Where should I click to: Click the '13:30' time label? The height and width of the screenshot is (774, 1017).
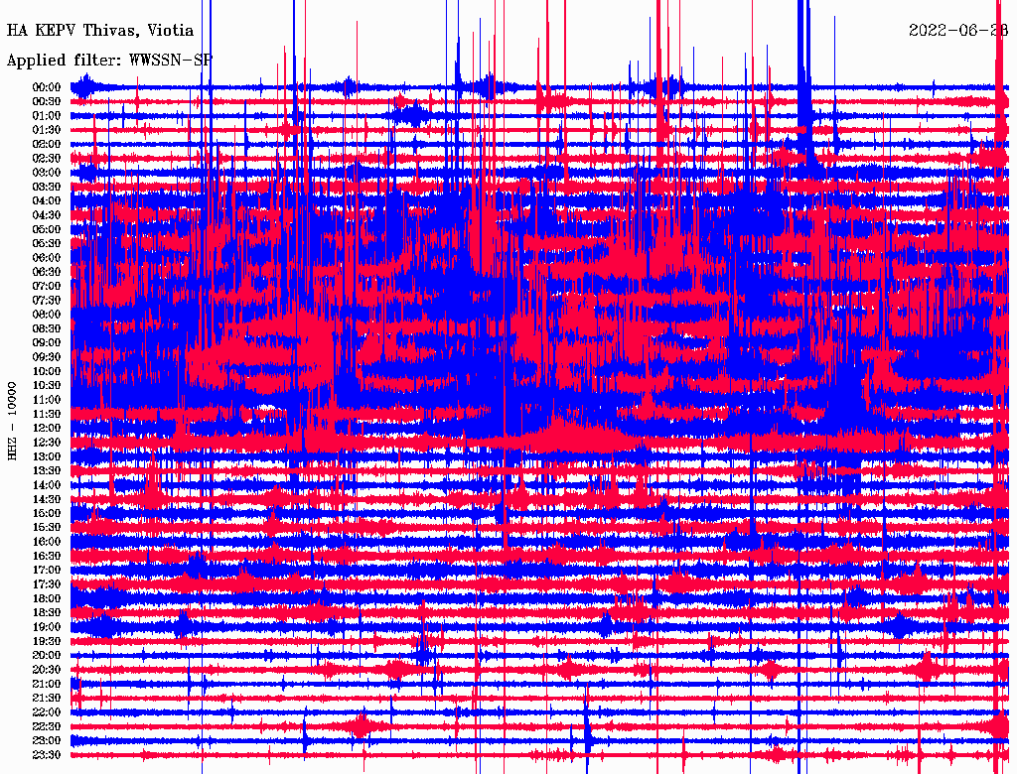pos(47,470)
